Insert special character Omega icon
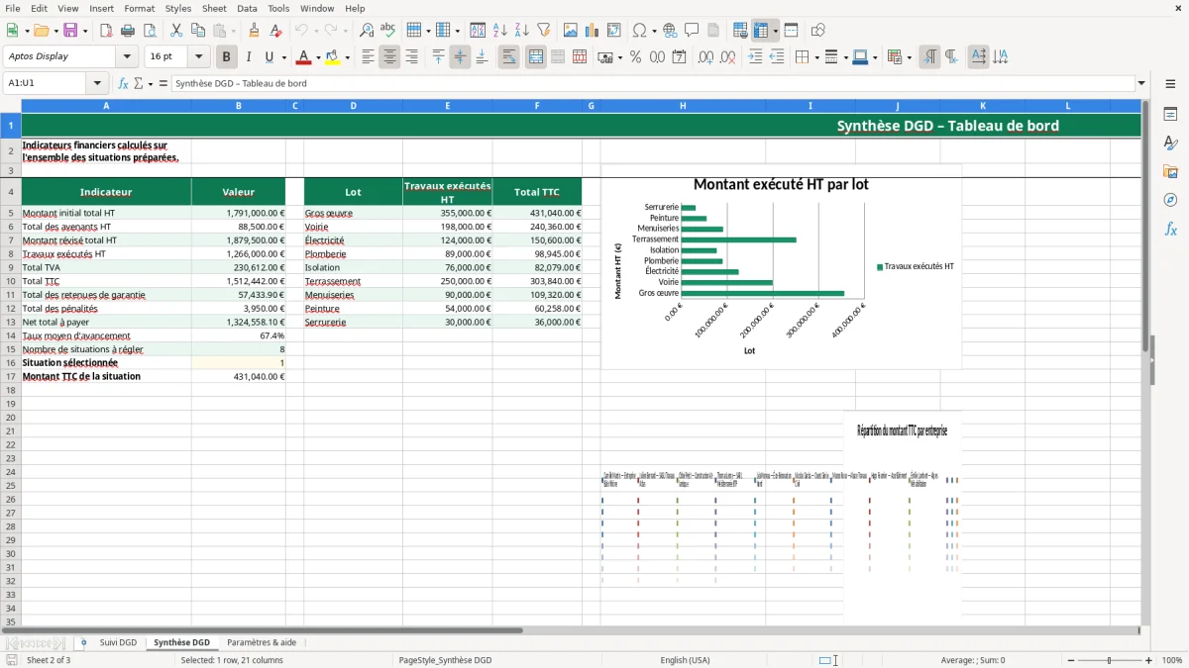 (x=640, y=31)
